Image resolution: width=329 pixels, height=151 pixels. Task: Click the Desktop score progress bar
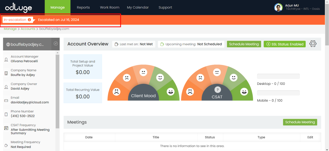[x=278, y=76]
